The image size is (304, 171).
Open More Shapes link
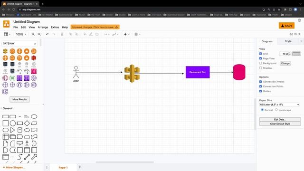tap(14, 167)
